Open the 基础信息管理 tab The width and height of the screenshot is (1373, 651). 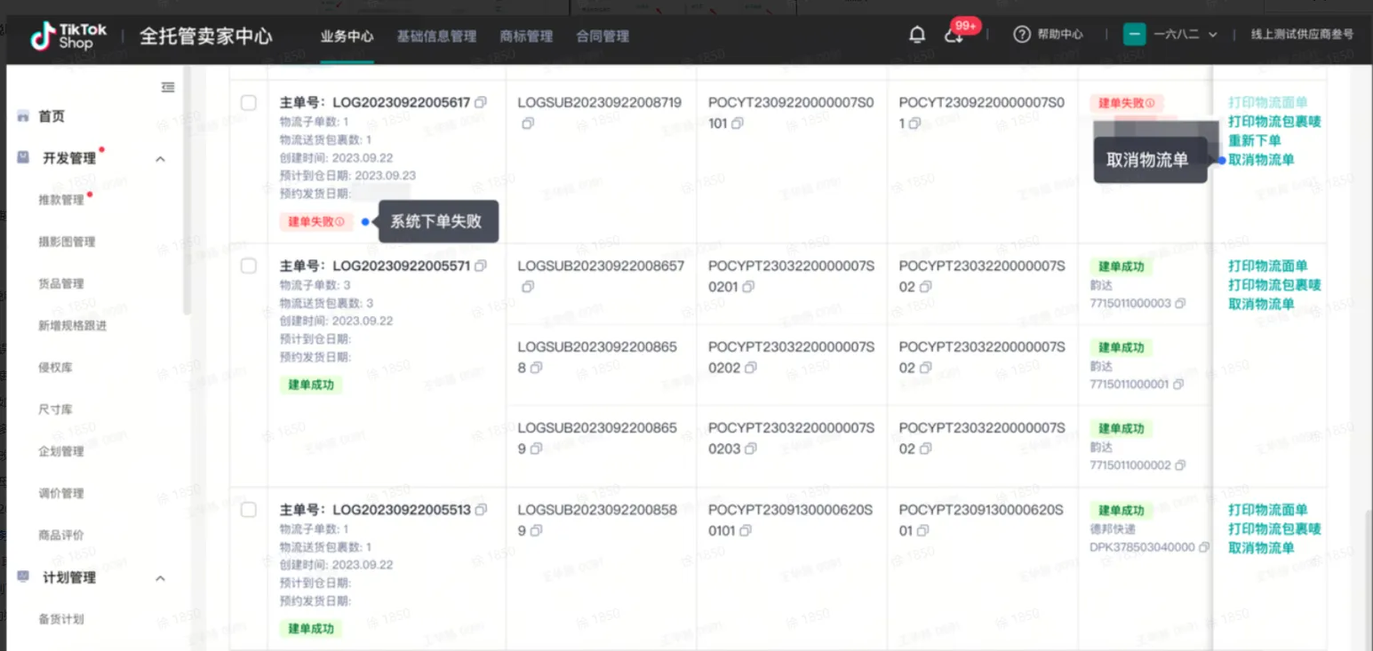click(436, 36)
